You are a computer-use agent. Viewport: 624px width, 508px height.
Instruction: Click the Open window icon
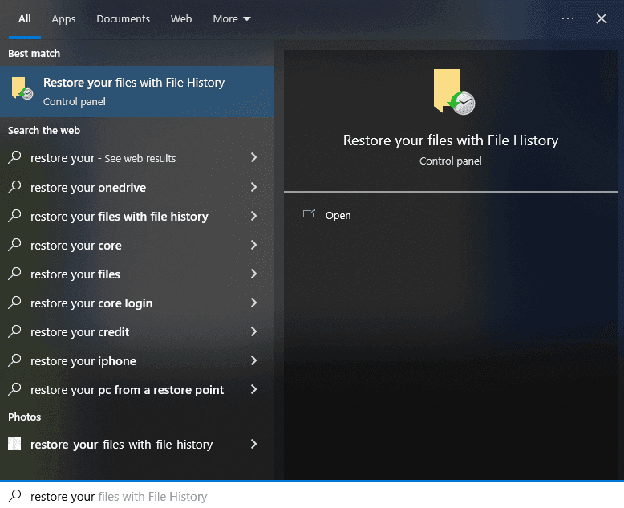(309, 214)
